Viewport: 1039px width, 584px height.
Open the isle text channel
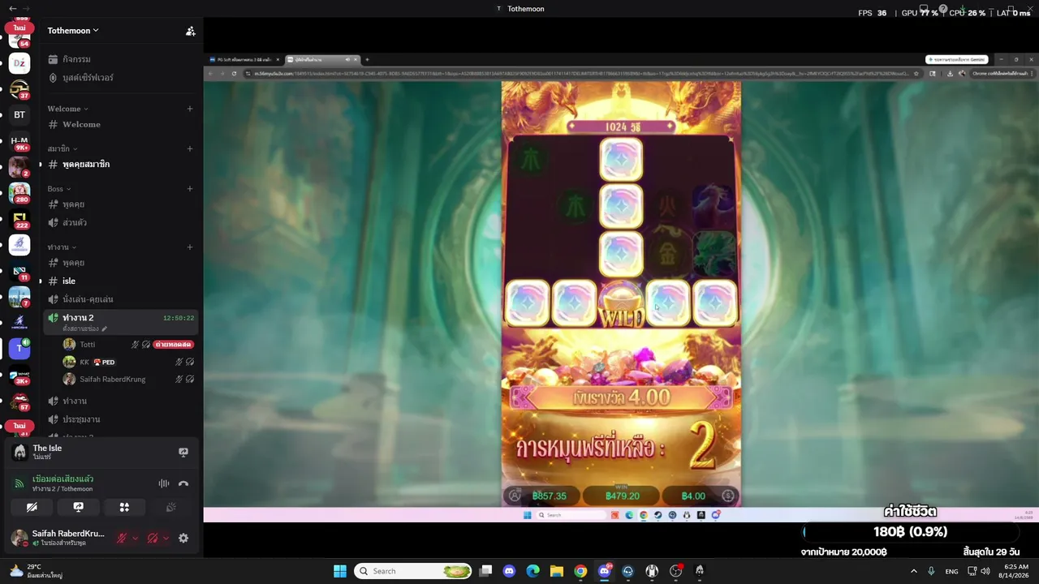120,281
